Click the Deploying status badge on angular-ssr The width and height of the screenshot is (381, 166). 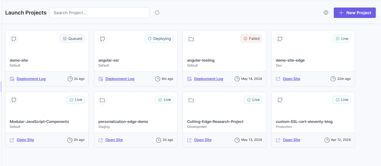[159, 39]
